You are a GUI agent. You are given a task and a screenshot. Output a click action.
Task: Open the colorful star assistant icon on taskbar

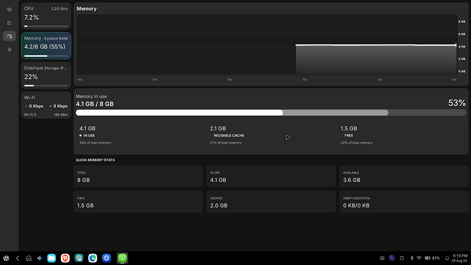click(40, 258)
